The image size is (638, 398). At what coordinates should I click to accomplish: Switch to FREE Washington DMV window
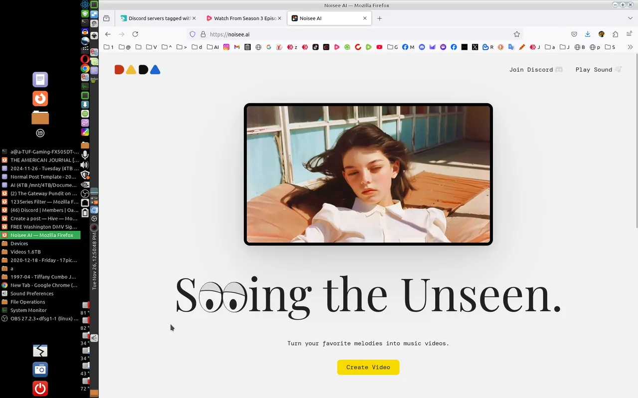pyautogui.click(x=40, y=227)
